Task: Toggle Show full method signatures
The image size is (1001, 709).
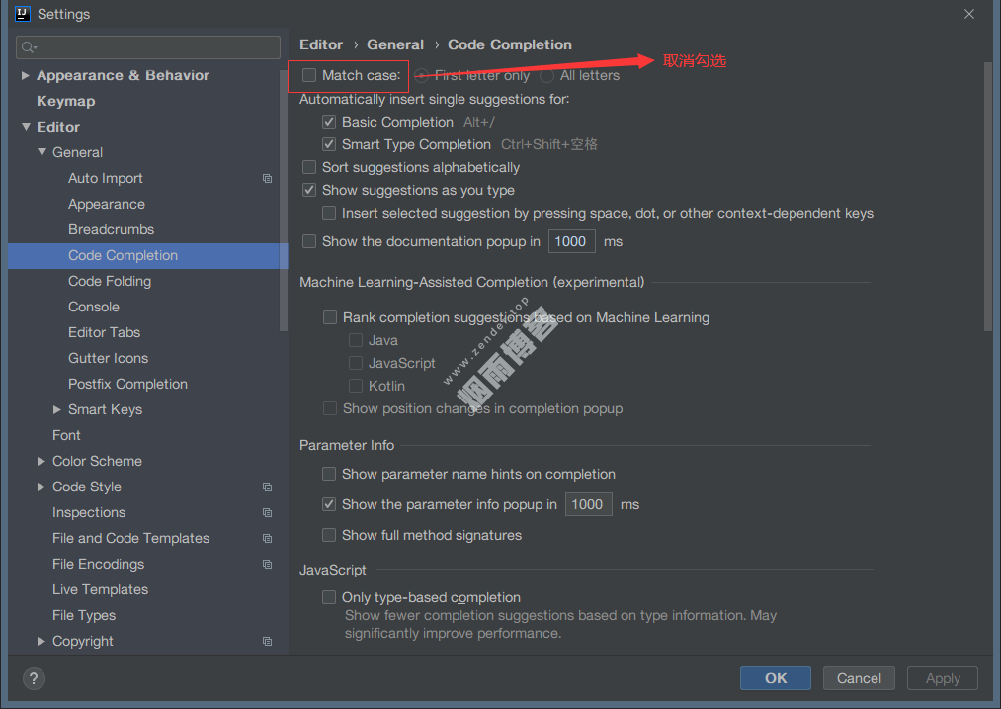Action: [x=330, y=535]
